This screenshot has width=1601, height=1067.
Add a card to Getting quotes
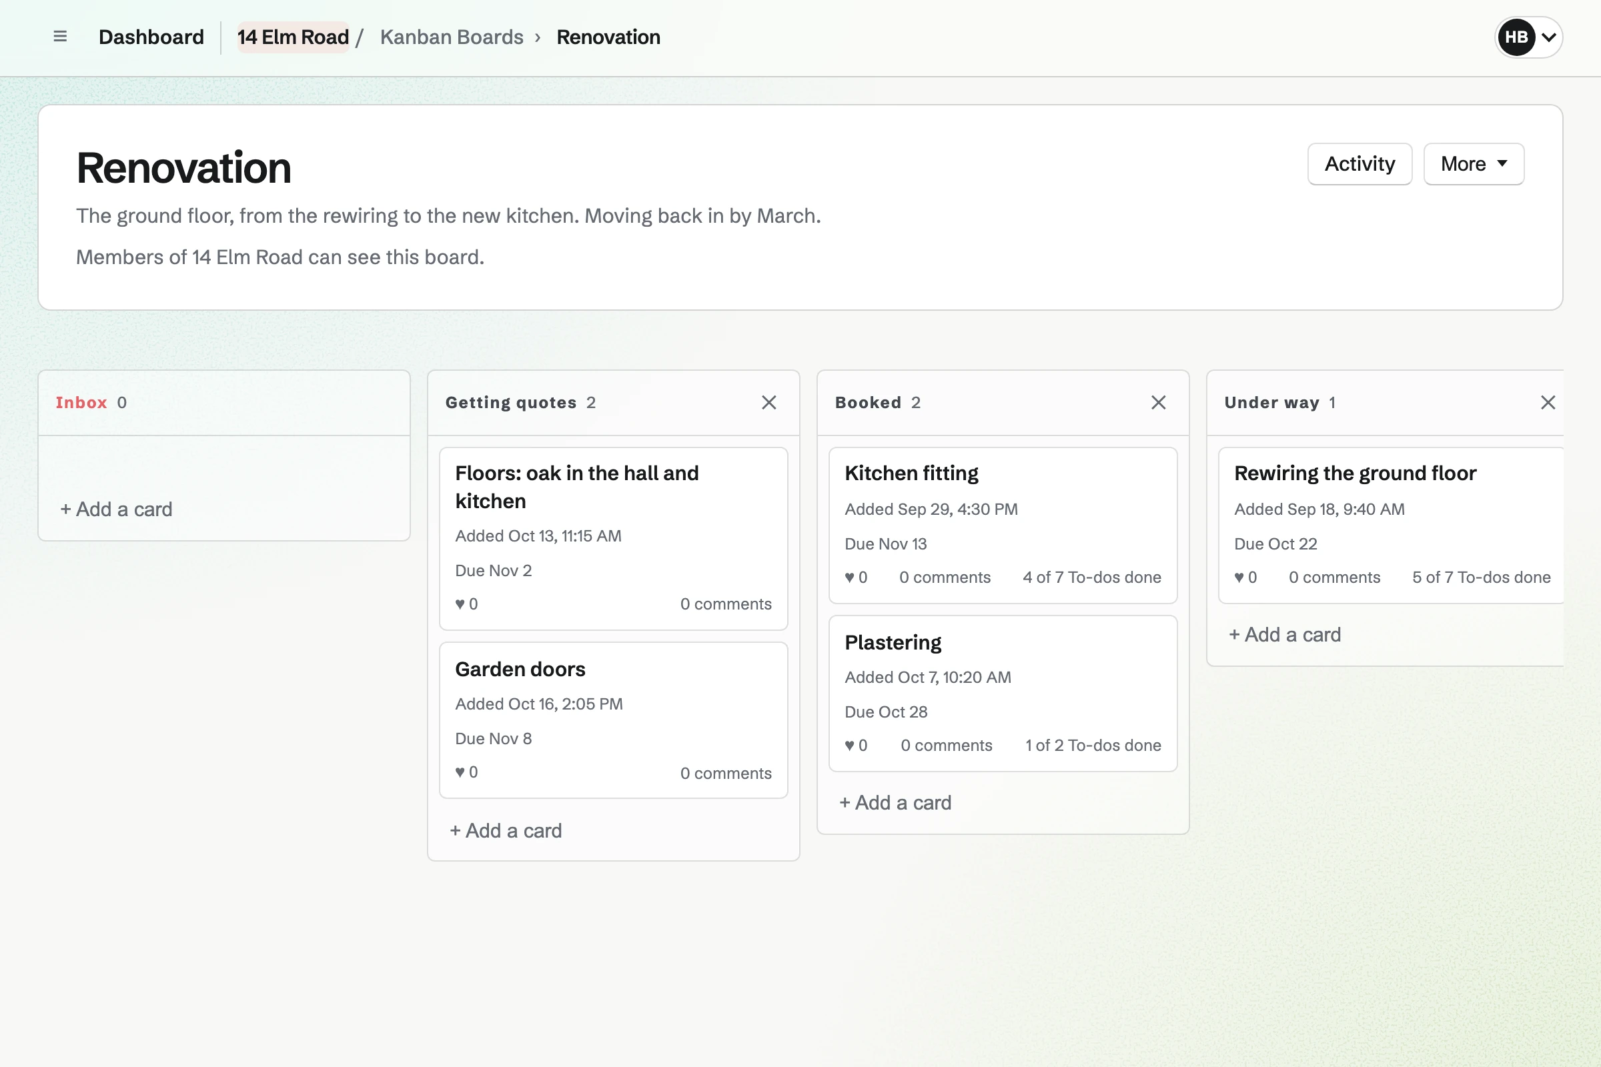click(506, 830)
